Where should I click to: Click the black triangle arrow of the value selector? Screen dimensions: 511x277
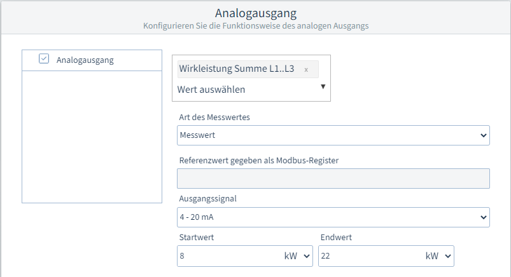323,86
